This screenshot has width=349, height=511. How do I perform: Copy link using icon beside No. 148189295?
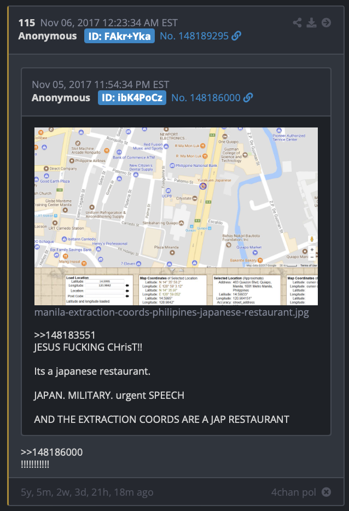(236, 36)
